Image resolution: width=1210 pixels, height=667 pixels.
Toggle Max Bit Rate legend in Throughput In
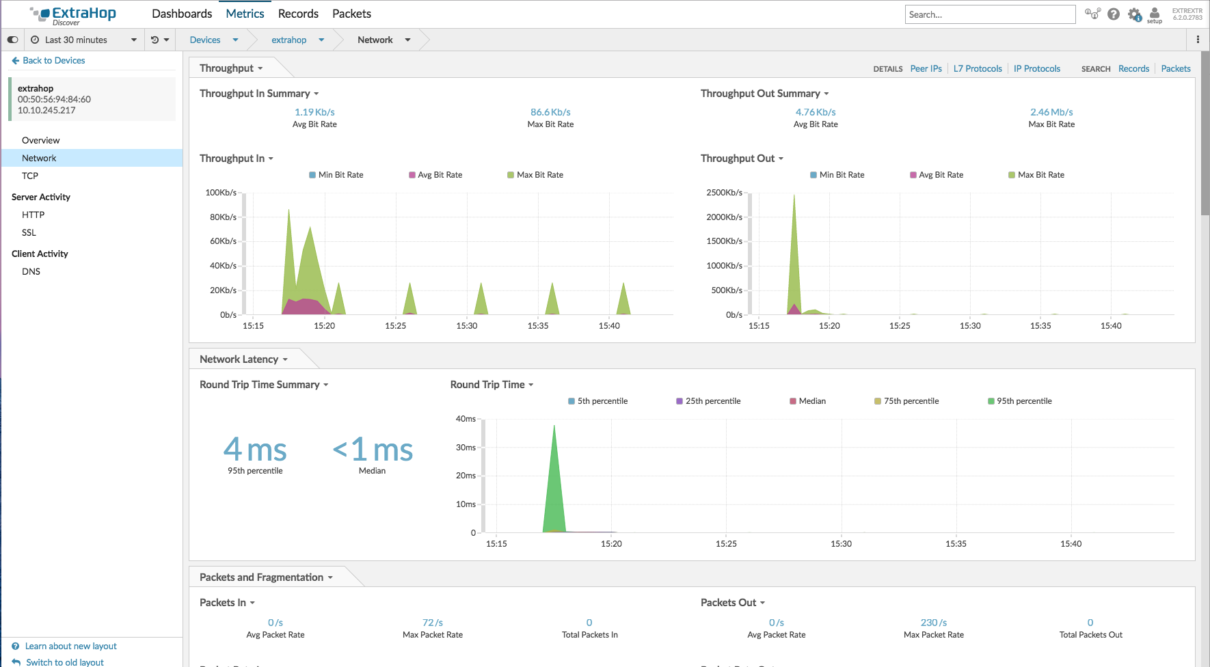535,175
